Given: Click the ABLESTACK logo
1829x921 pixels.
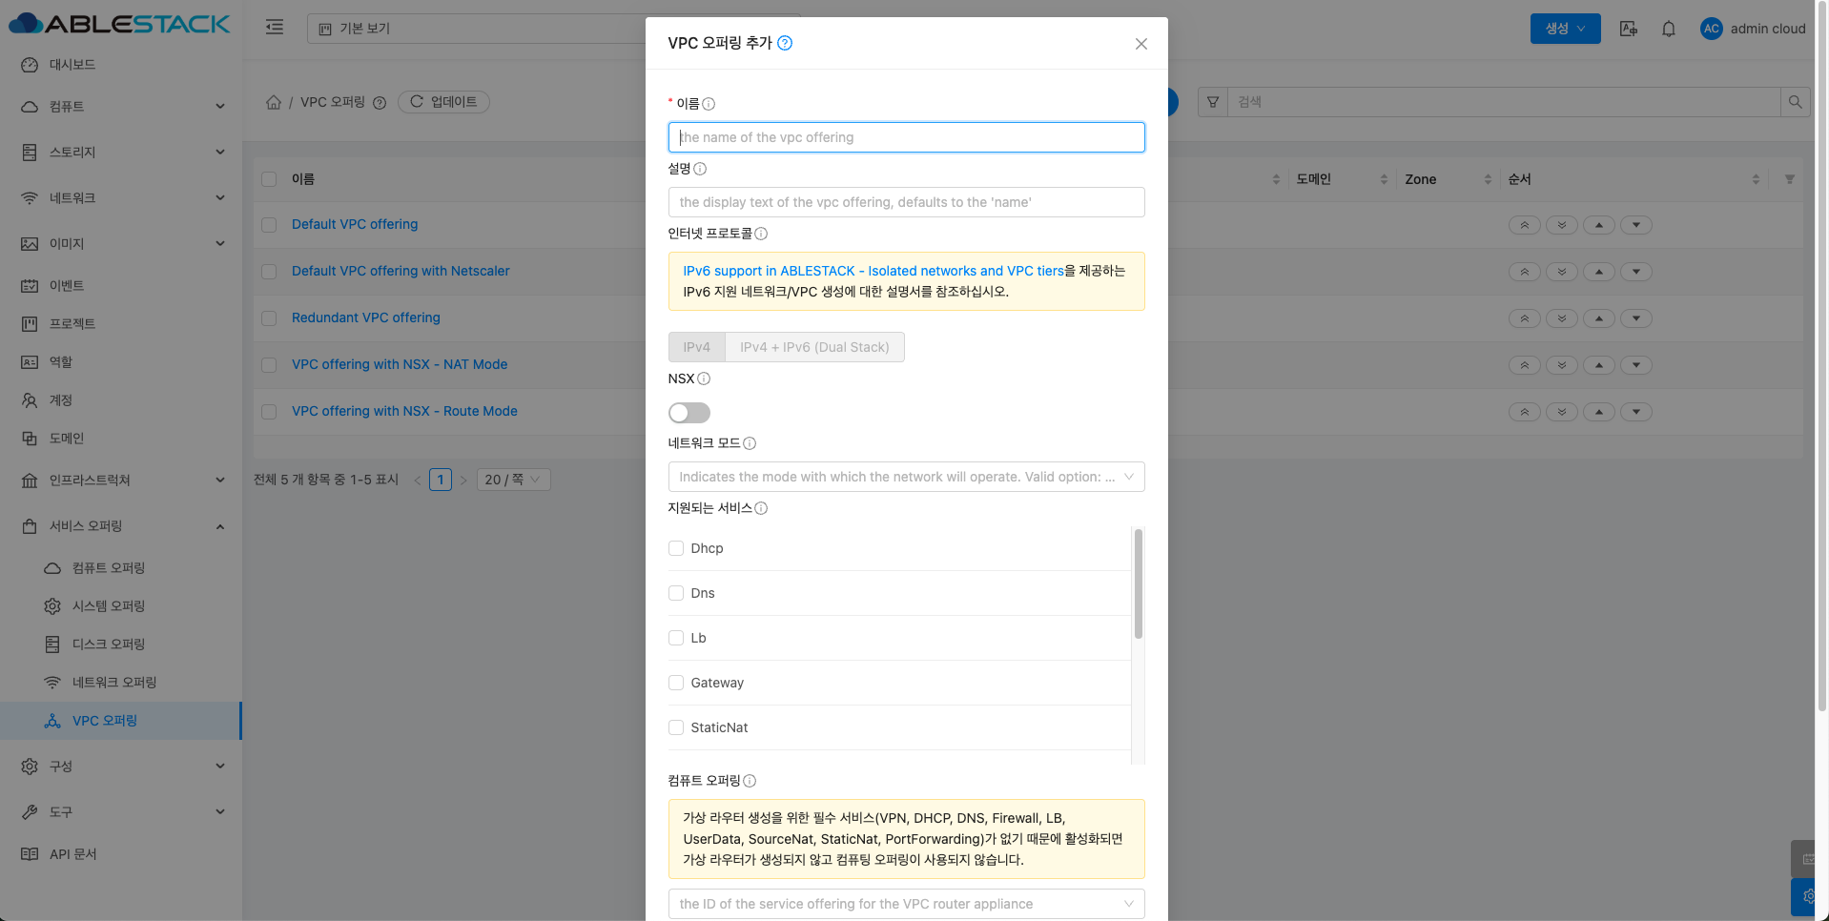Looking at the screenshot, I should coord(120,24).
